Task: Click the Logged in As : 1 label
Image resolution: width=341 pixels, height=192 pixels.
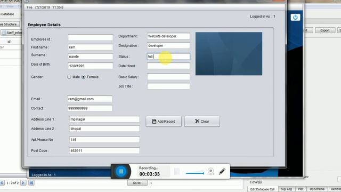Action: click(x=263, y=17)
